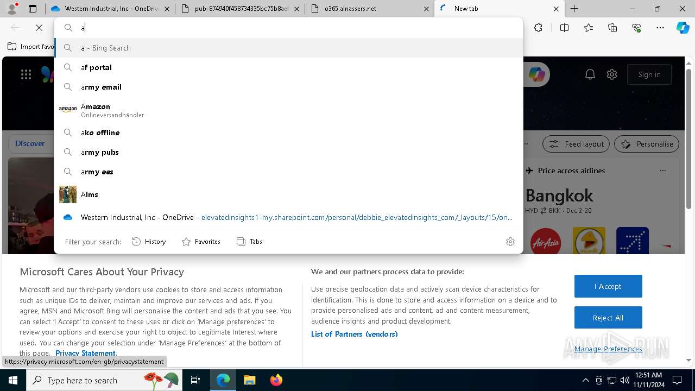The image size is (695, 391).
Task: Select the Amazon Onlineversandhändler suggestion
Action: pos(288,110)
